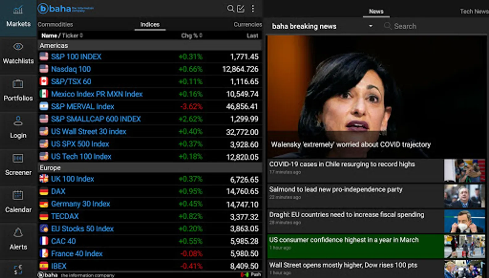Open the Screener tool in sidebar

tap(18, 167)
